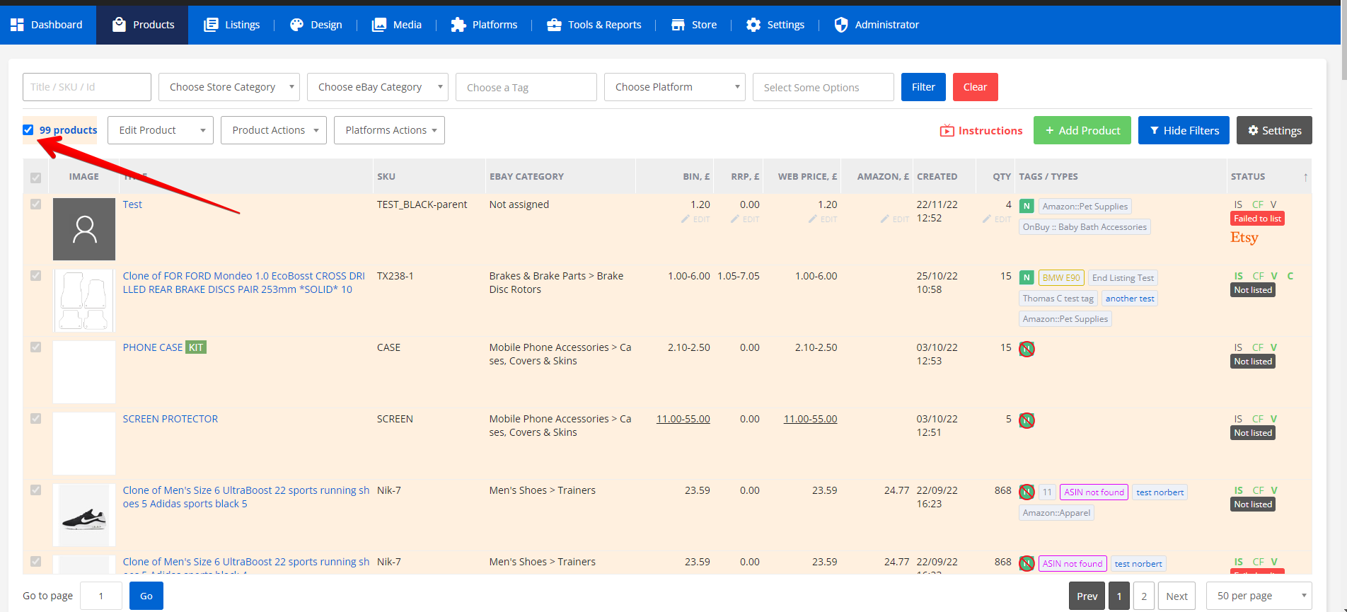The image size is (1347, 612).
Task: Open the Listings menu
Action: [232, 25]
